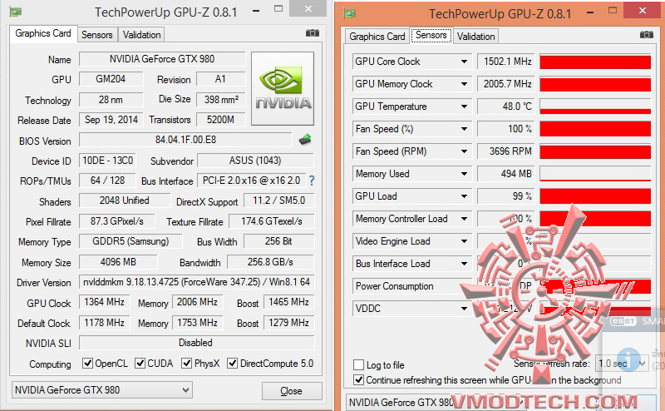Open GPU selector dropdown in left window

101,389
